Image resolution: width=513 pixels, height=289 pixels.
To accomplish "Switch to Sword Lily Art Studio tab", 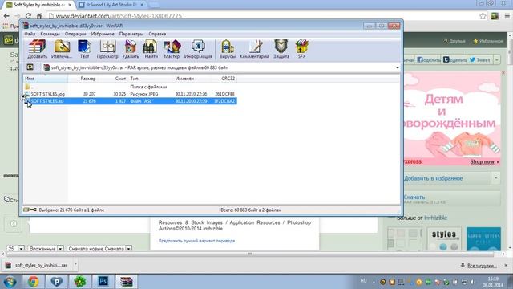I will [x=111, y=5].
